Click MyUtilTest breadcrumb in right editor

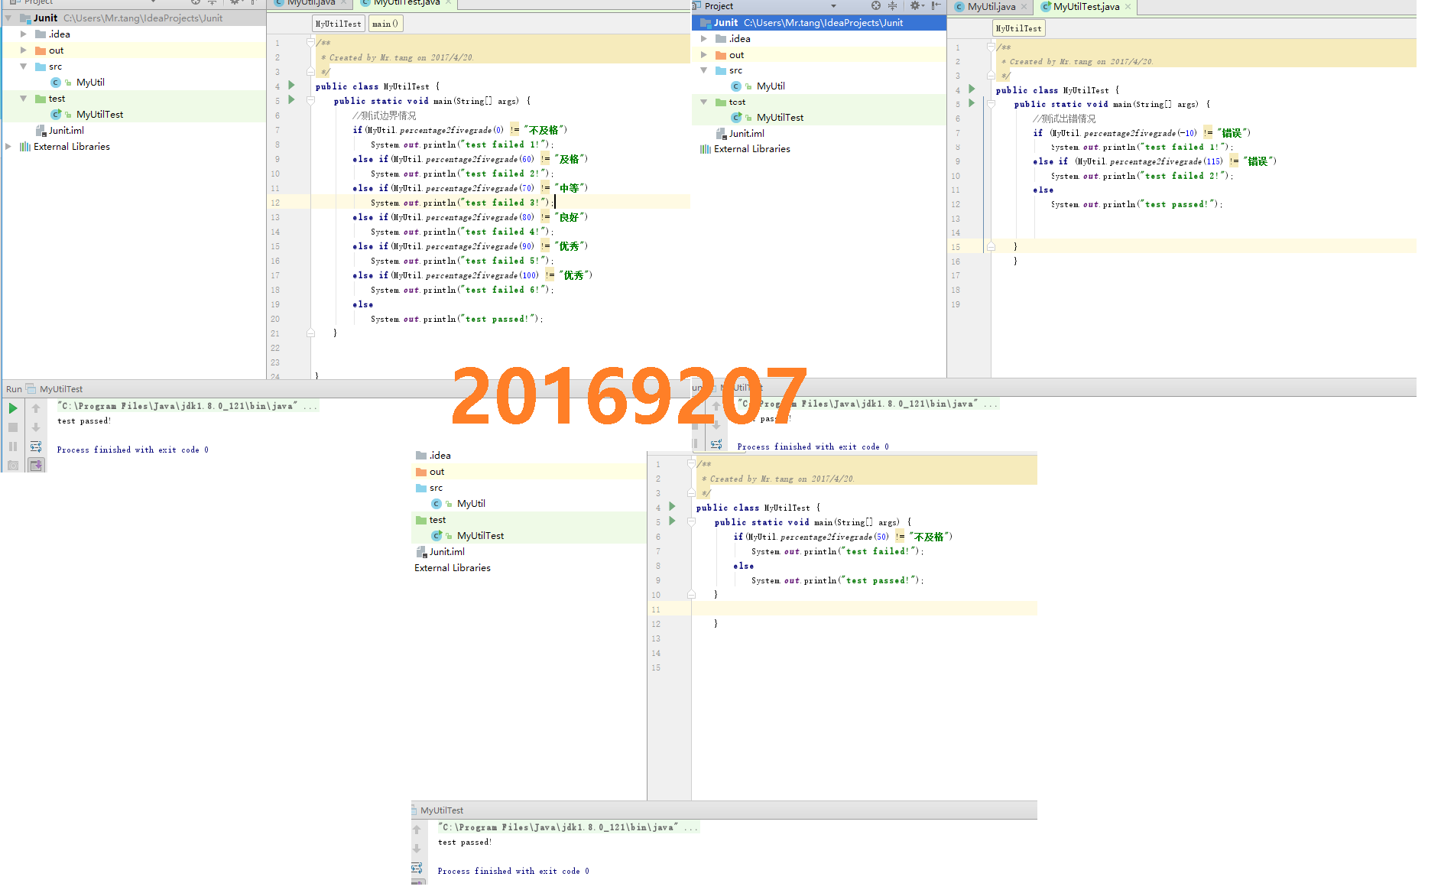pos(1018,28)
